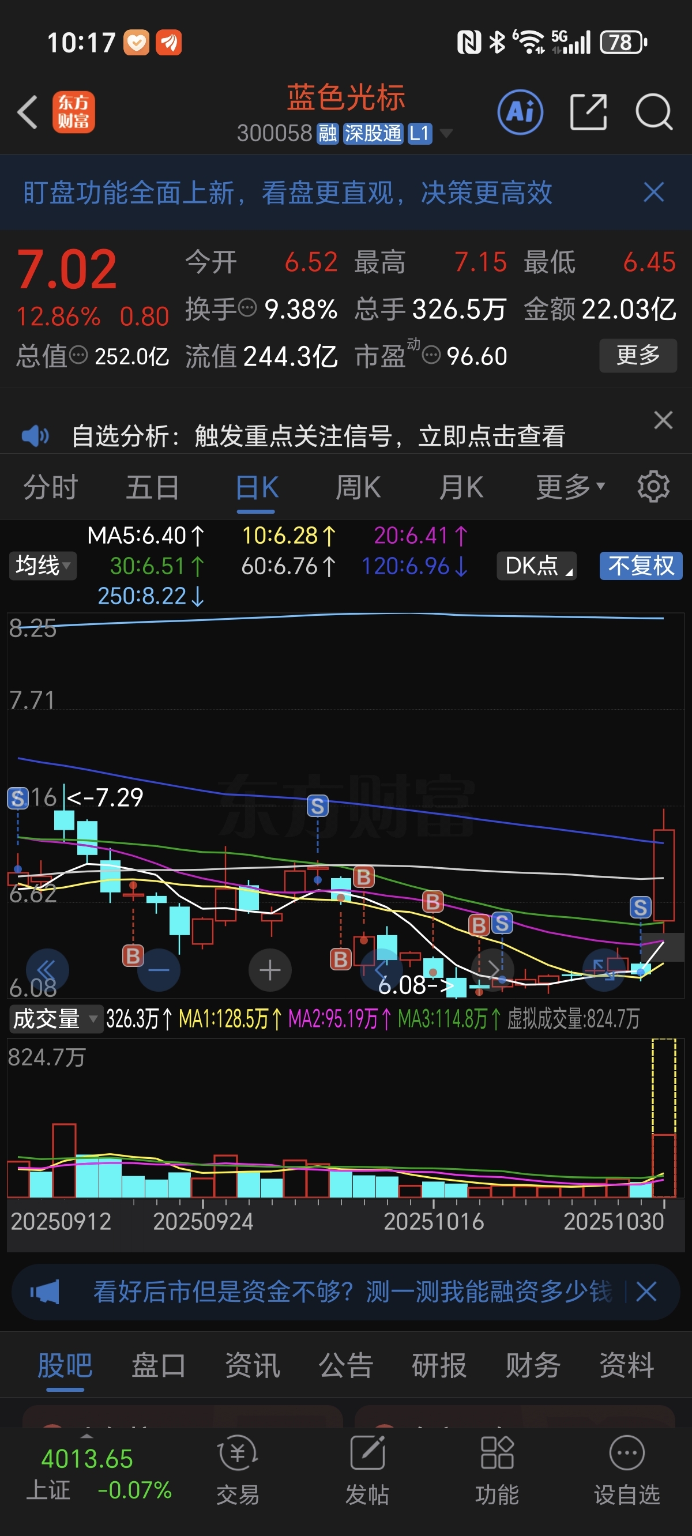692x1536 pixels.
Task: Tap 发帖 to write a post
Action: click(367, 1470)
